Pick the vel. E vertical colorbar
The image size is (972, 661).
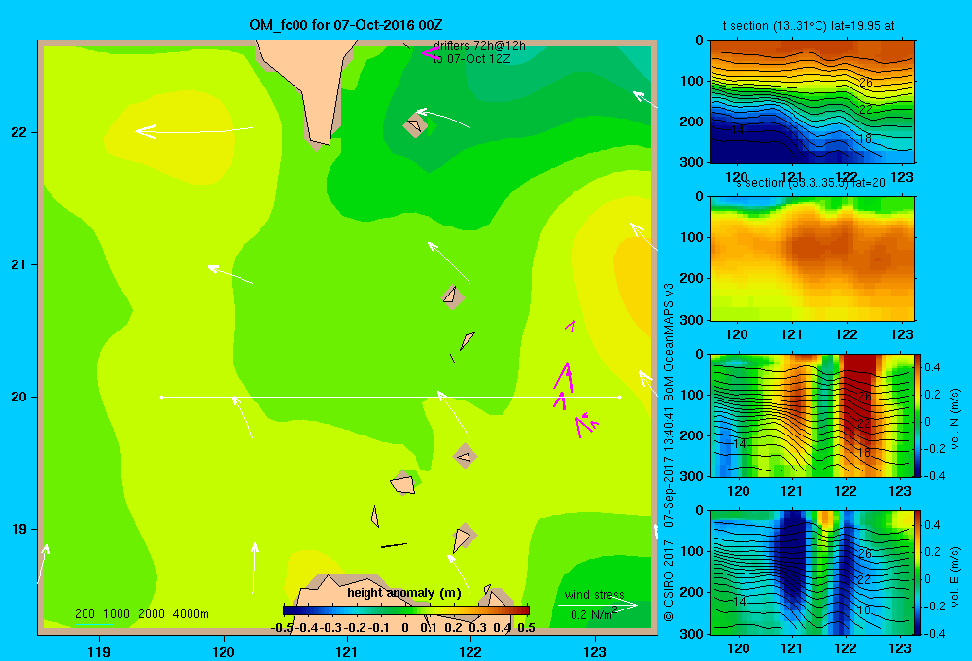[919, 572]
